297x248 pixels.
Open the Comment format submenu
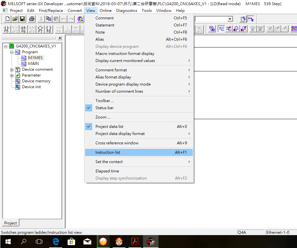tap(111, 70)
